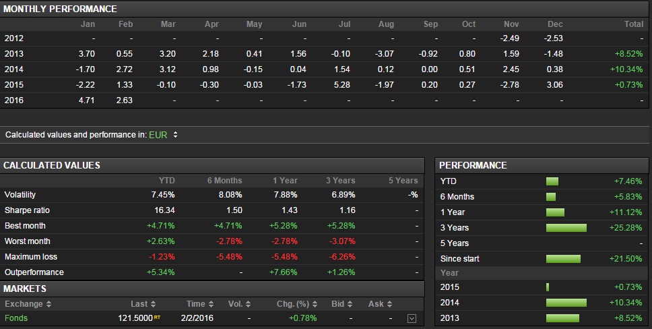Sort markets by Last price arrows
This screenshot has width=652, height=329.
tap(154, 304)
